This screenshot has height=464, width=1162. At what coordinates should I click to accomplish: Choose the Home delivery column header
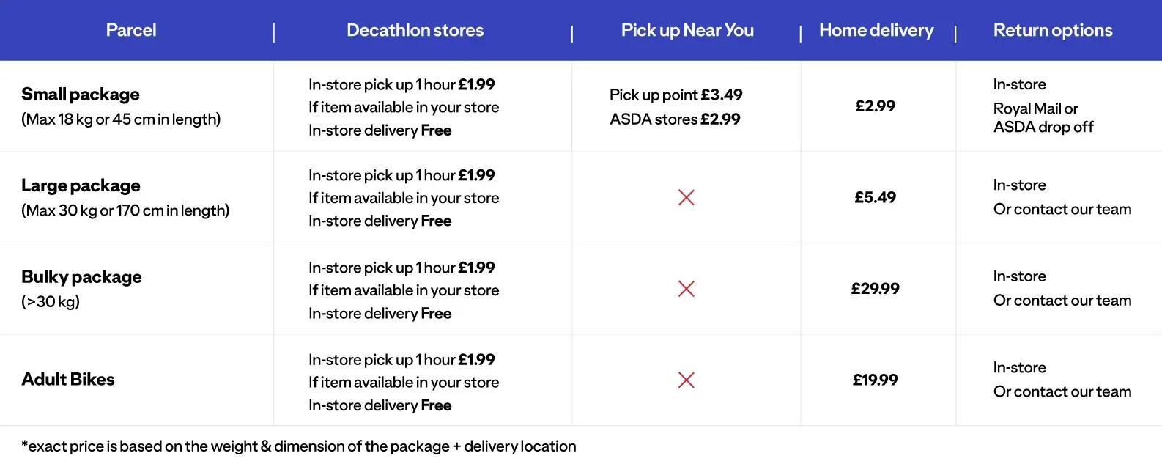tap(876, 30)
